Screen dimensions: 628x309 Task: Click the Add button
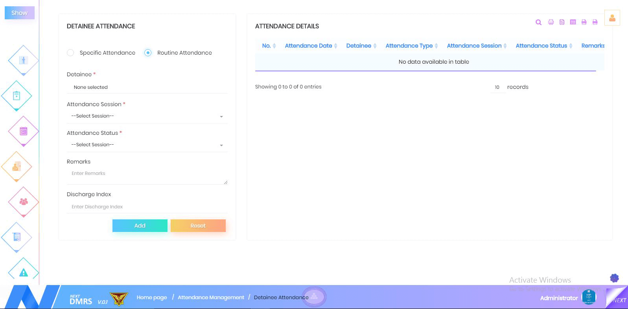coord(140,226)
